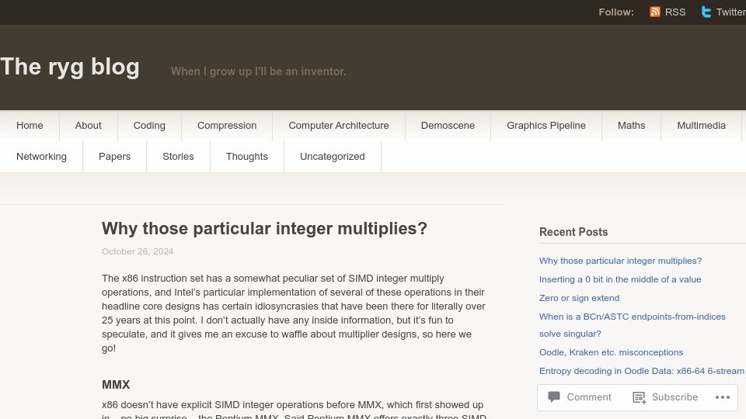Open 'Inserting a 0 bit in the middle of a value'
Screen dimensions: 746x419
point(620,279)
